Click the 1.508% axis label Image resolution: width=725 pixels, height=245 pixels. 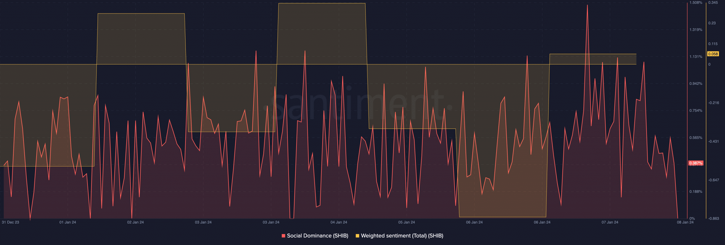click(696, 3)
